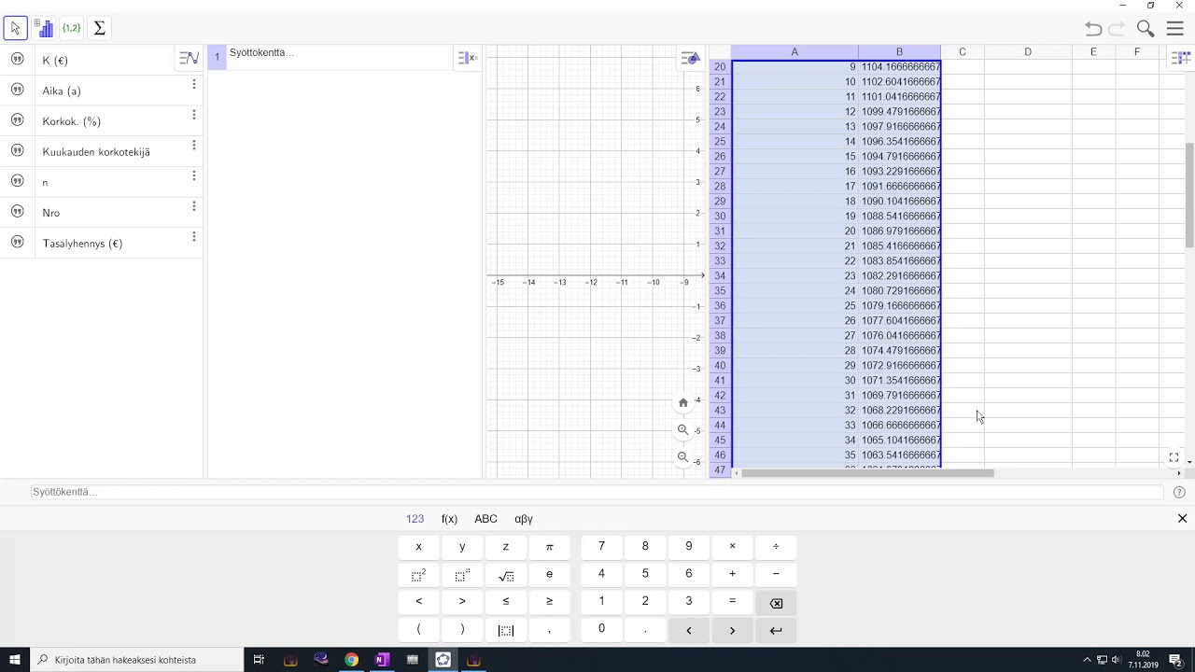Open input bar help question mark
1195x672 pixels.
(x=1179, y=492)
